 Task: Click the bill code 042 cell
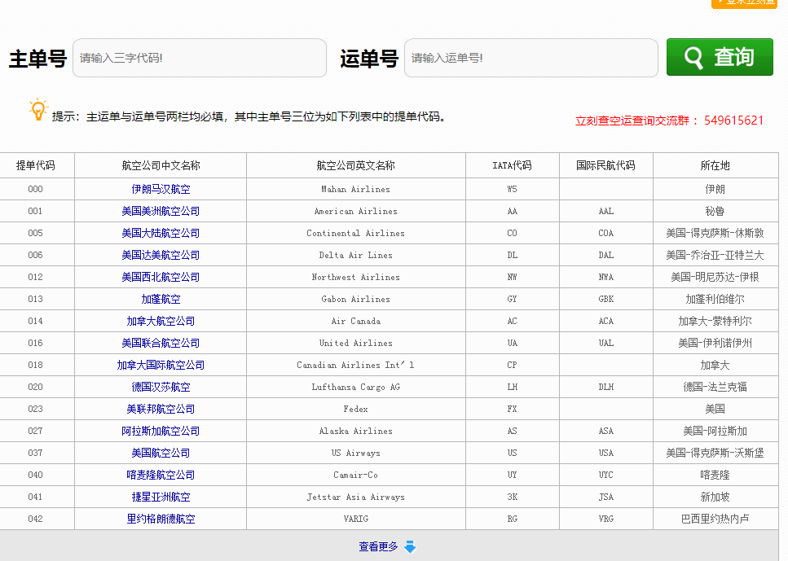pyautogui.click(x=36, y=519)
